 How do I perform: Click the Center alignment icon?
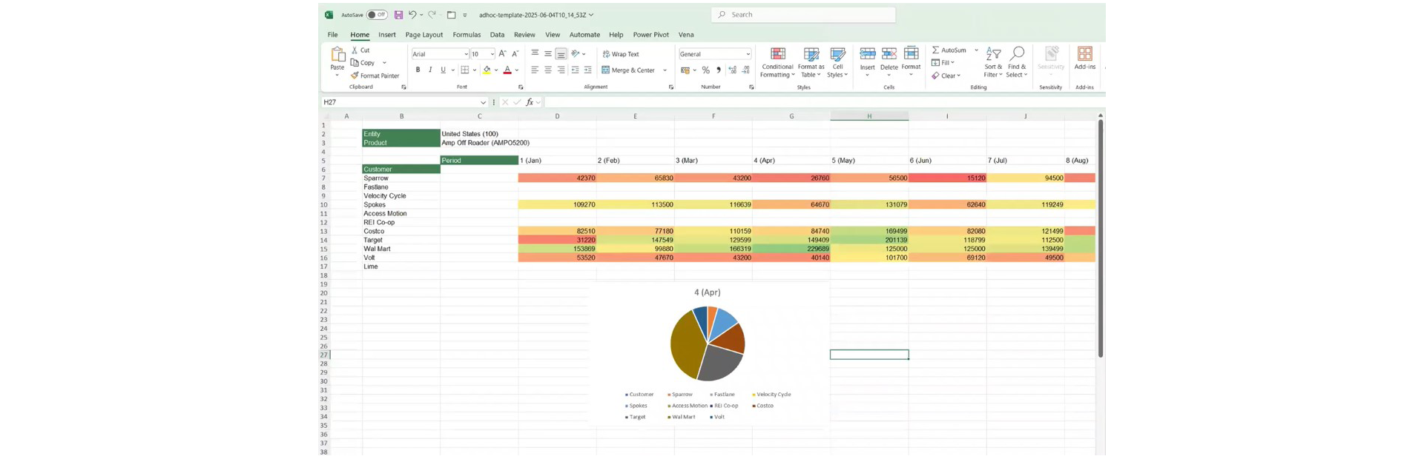point(548,70)
